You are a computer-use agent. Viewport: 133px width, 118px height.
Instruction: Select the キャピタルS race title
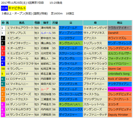[17, 8]
